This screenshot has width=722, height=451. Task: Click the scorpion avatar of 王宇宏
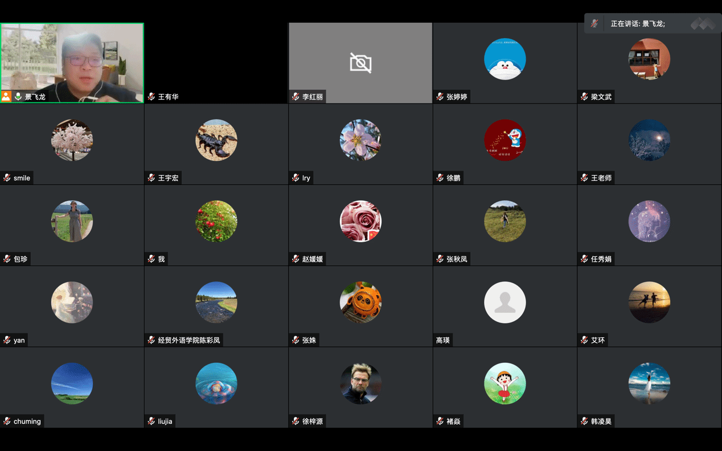(x=216, y=140)
